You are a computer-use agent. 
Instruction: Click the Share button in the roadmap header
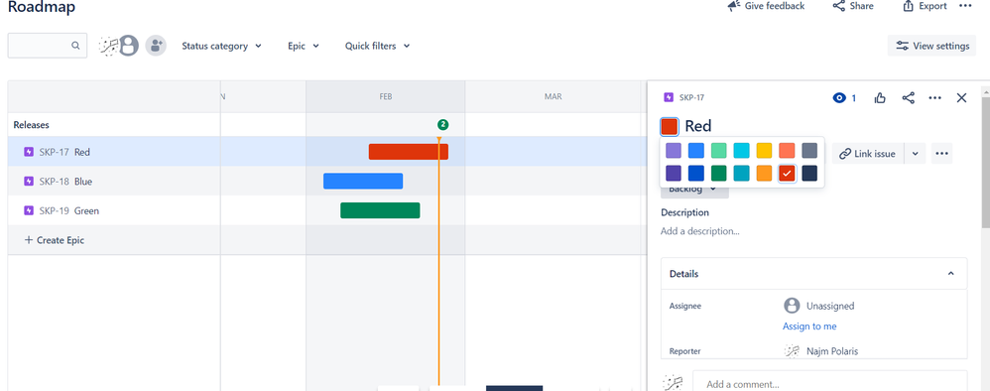point(853,6)
